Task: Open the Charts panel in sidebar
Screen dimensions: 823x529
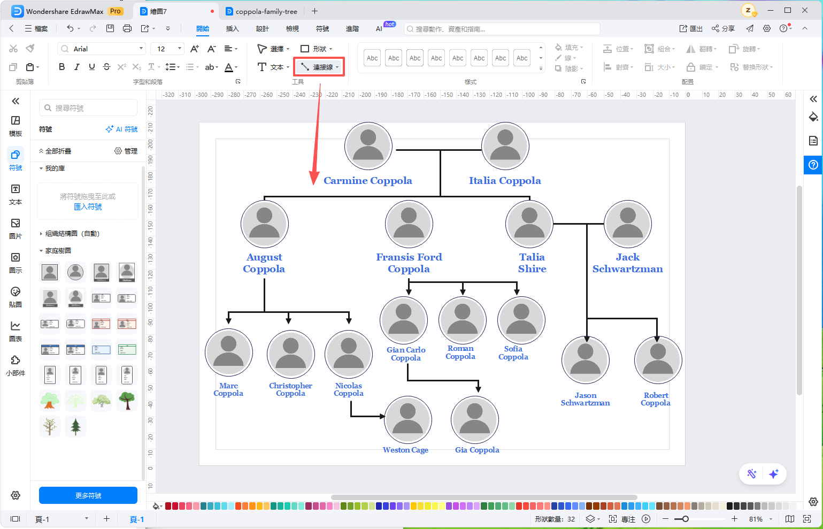Action: point(16,331)
